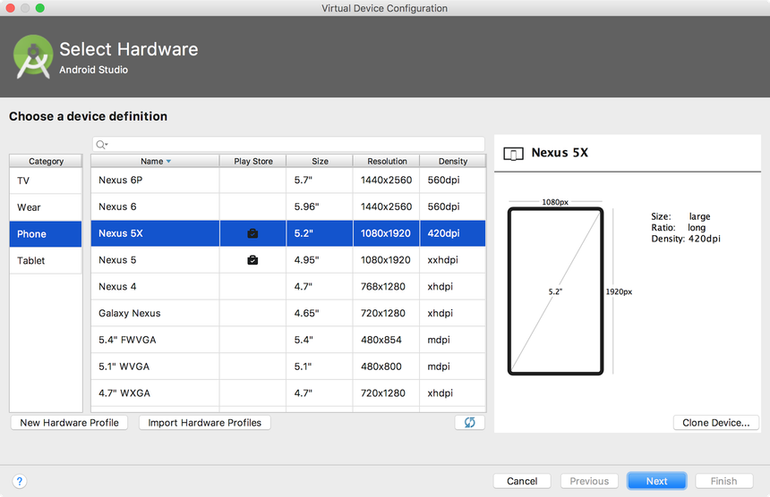Click the Play Store icon for Nexus 5
This screenshot has width=770, height=497.
252,260
